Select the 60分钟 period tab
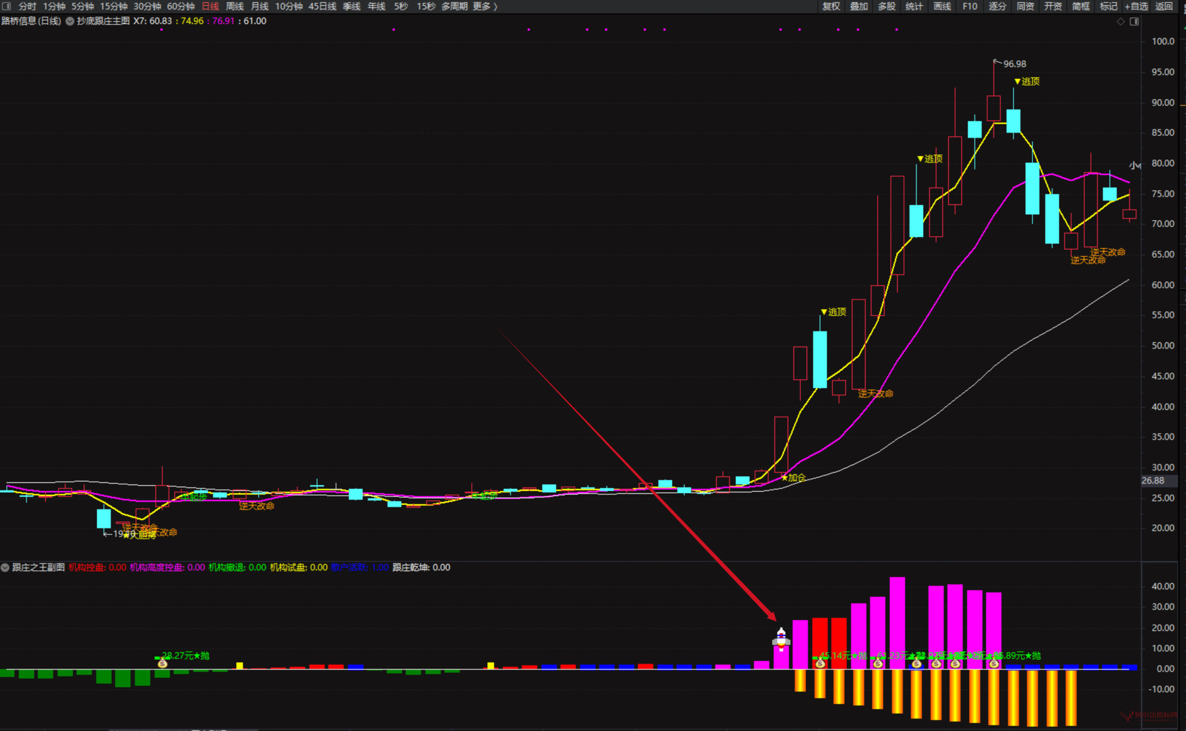The height and width of the screenshot is (731, 1186). coord(180,6)
